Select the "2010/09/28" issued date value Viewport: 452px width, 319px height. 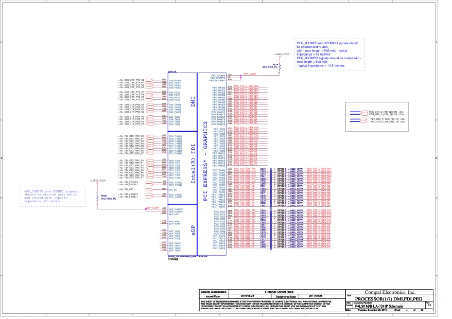tap(247, 296)
